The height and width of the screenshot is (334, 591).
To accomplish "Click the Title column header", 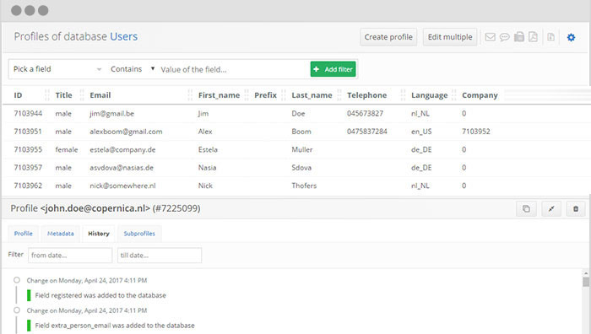I will point(63,95).
